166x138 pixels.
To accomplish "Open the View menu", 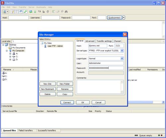I will pos(14,7).
